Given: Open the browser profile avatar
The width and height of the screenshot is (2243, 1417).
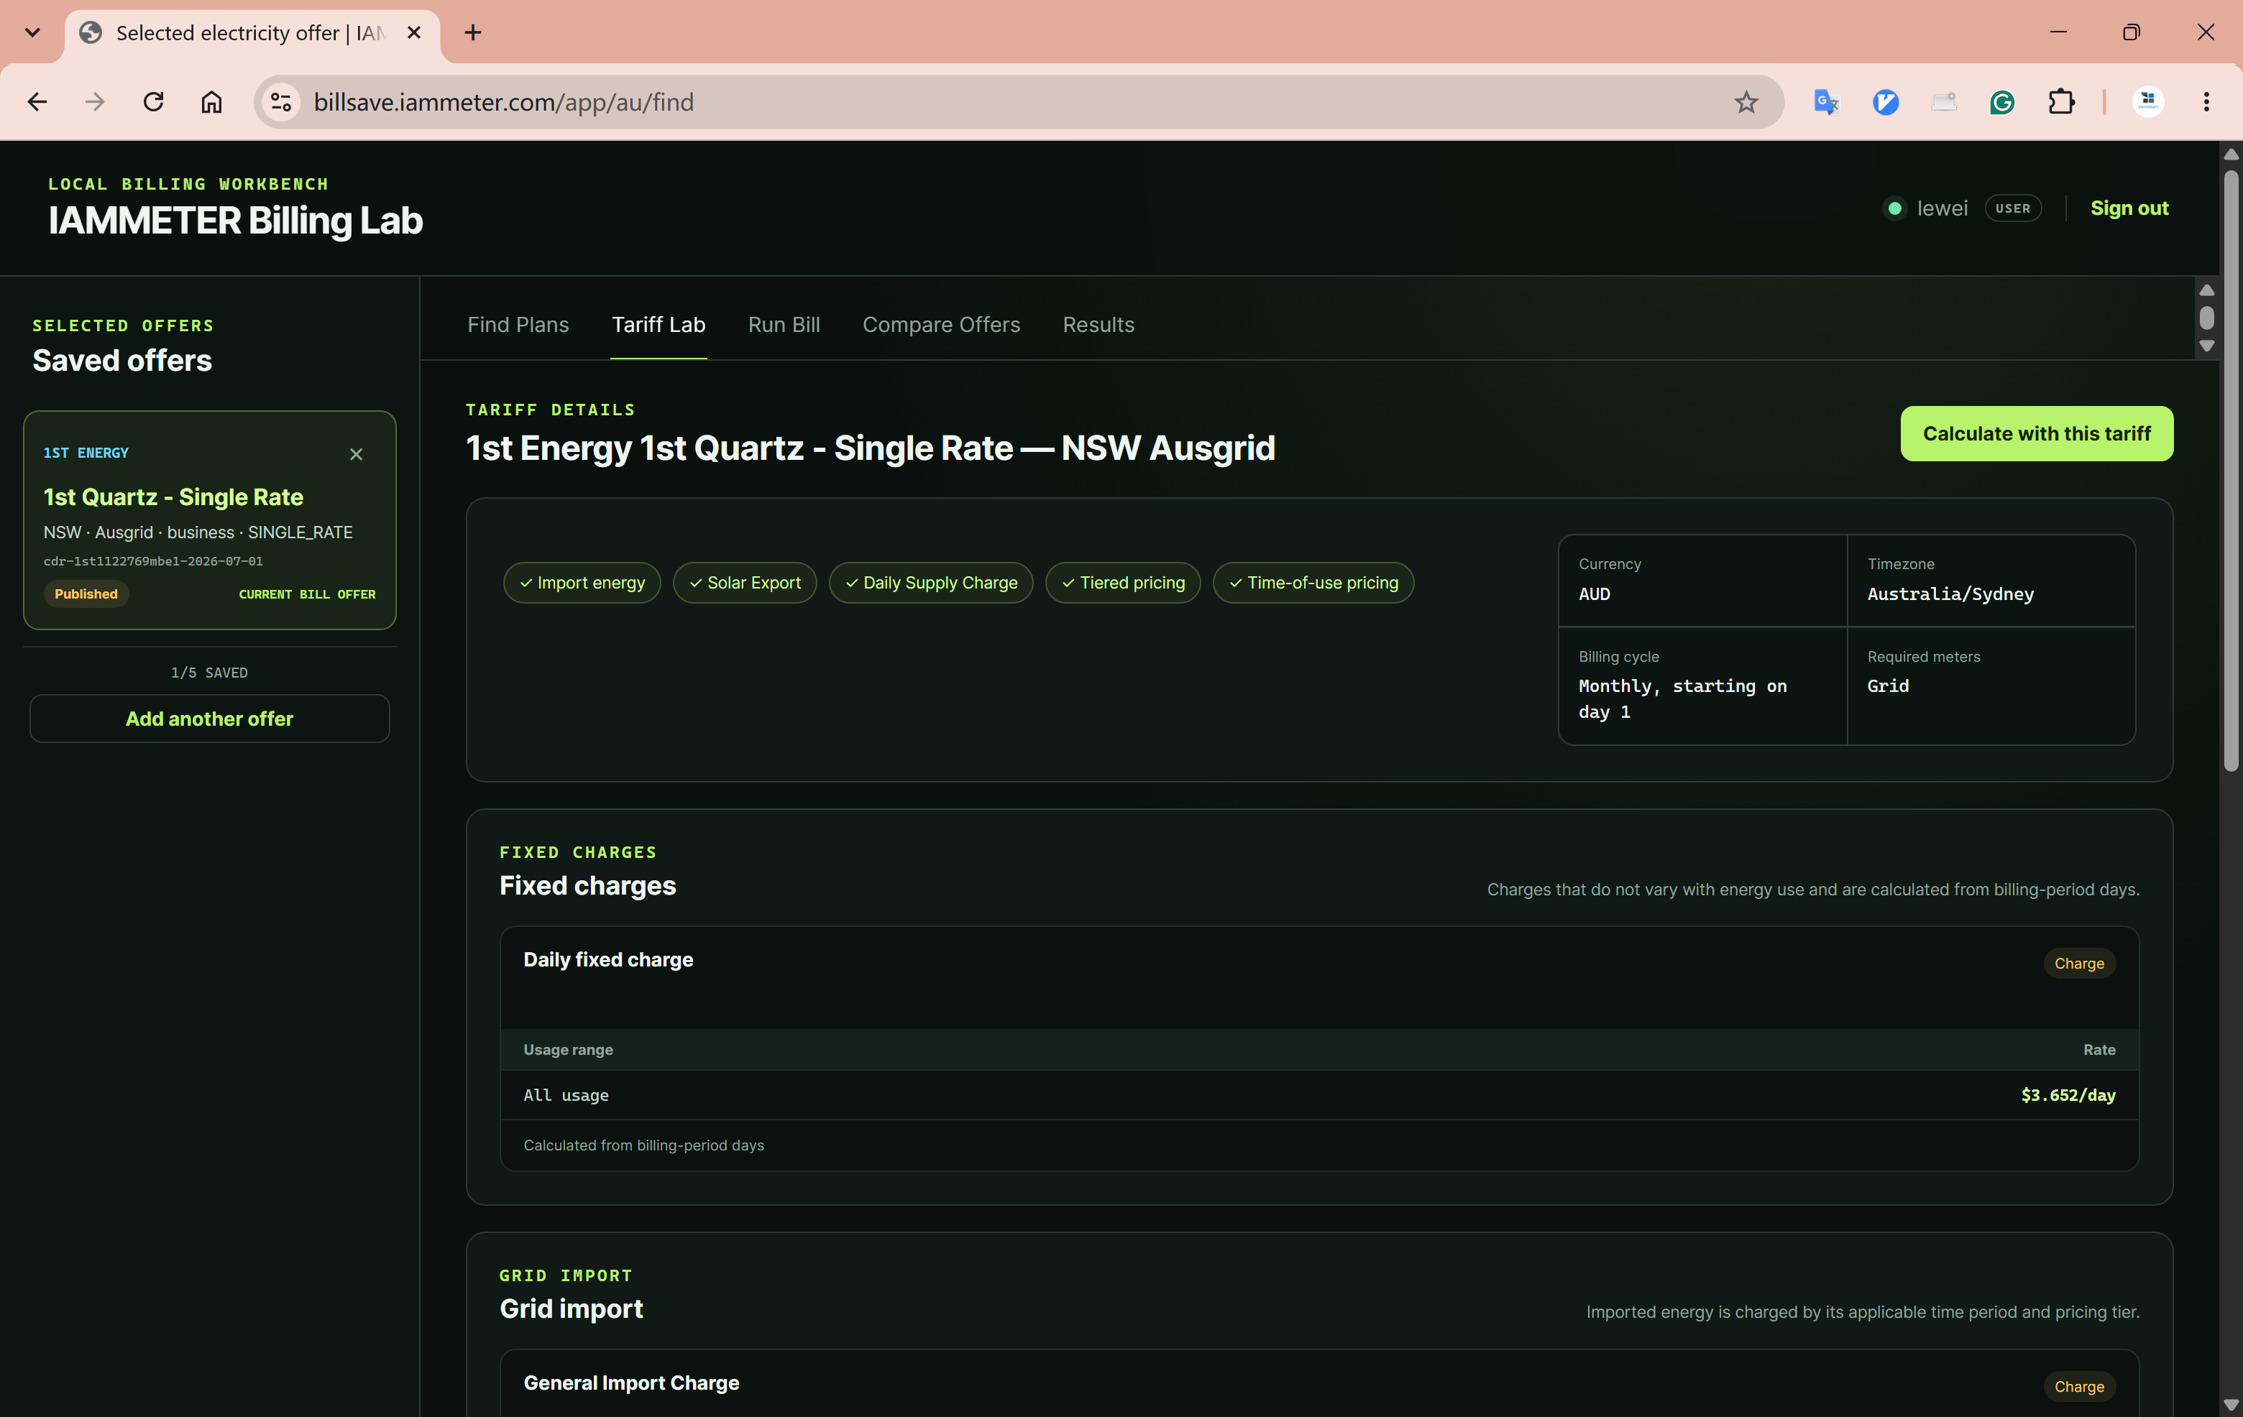Looking at the screenshot, I should pos(2148,101).
